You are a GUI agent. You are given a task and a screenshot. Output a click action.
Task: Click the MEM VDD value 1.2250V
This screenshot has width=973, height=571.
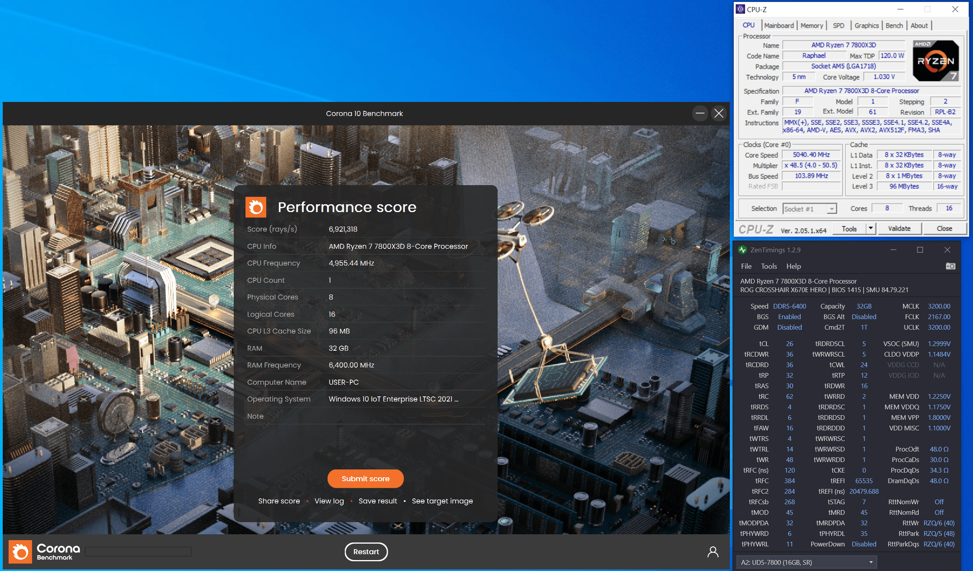939,397
